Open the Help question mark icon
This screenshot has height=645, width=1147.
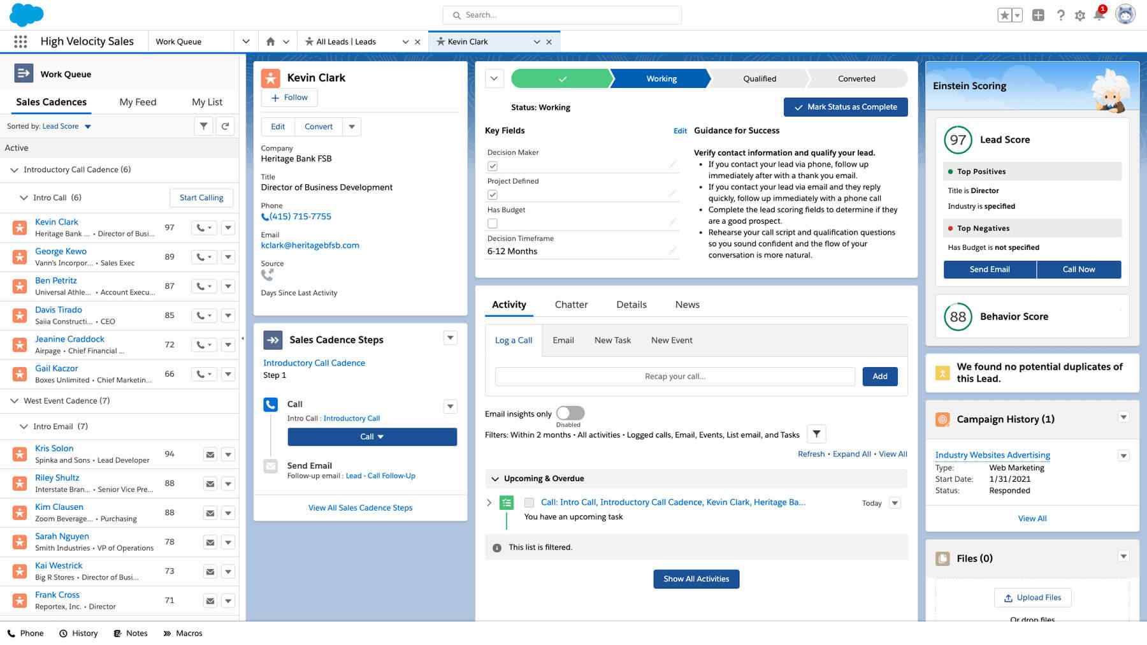(1060, 15)
